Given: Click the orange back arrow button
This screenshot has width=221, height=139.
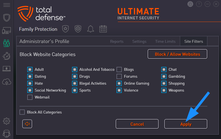Looking at the screenshot, I should coord(27,124).
